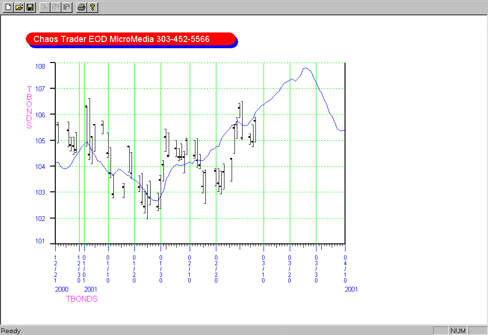The height and width of the screenshot is (335, 488).
Task: Click the 2001 year label under 04/10
Action: click(x=351, y=290)
